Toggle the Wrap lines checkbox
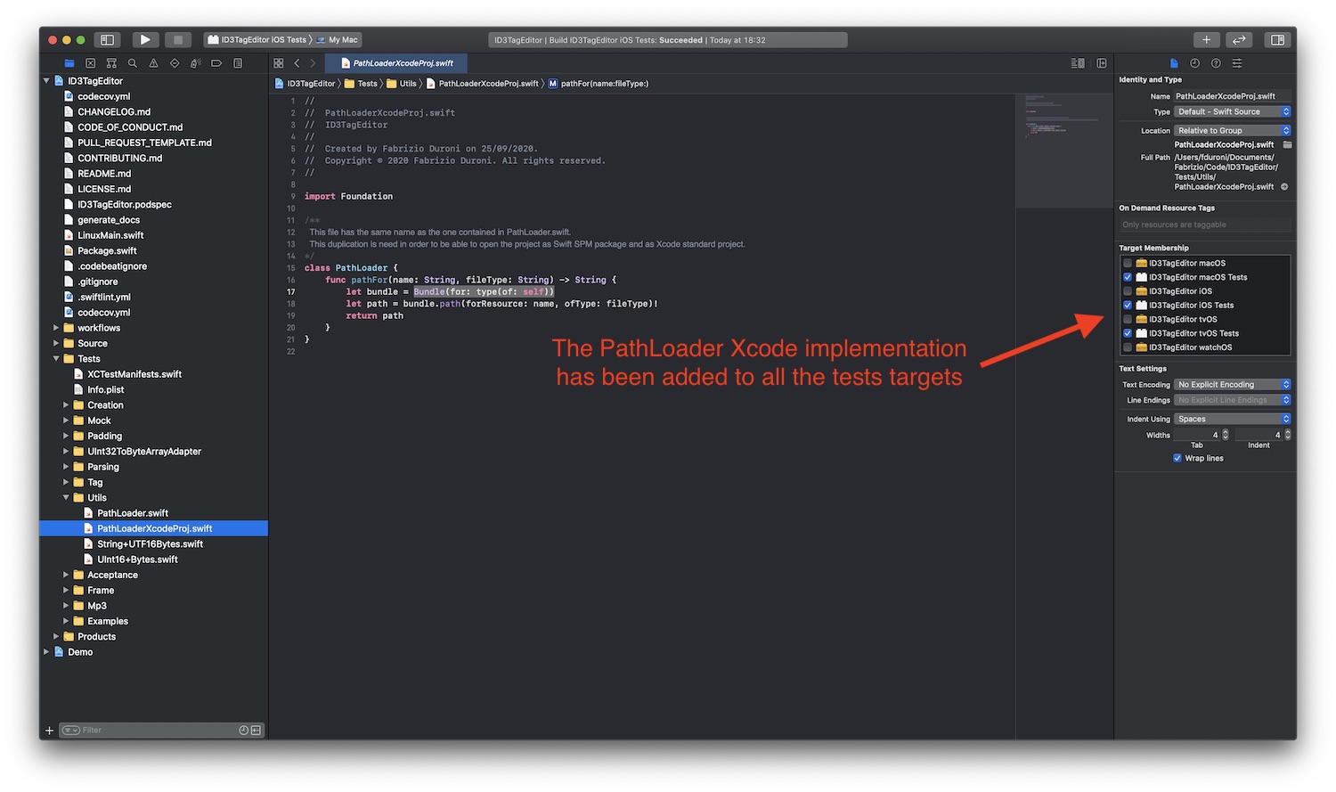Screen dimensions: 1336x792 pos(1177,459)
